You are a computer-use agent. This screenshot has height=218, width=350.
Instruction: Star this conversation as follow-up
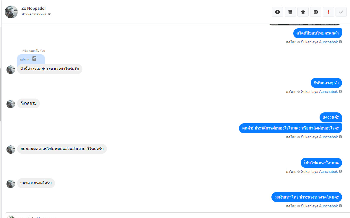pyautogui.click(x=303, y=12)
